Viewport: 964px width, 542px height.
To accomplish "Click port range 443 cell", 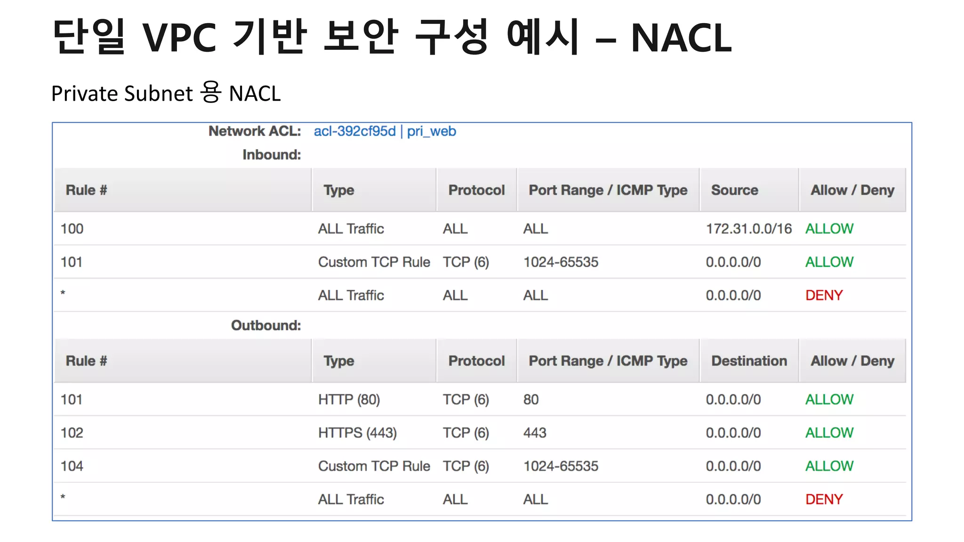I will 535,433.
